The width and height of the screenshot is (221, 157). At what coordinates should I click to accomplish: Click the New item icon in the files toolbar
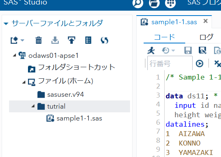tap(14, 41)
